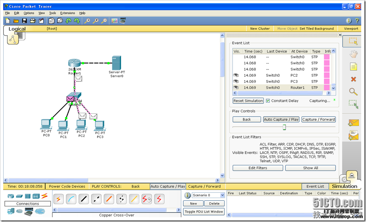Select the Add Complex PDU envelope
The width and height of the screenshot is (366, 222).
tap(354, 135)
